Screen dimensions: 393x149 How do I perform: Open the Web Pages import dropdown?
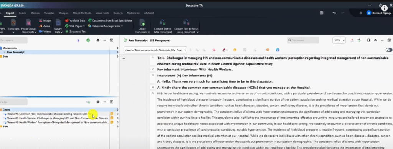coord(75,26)
